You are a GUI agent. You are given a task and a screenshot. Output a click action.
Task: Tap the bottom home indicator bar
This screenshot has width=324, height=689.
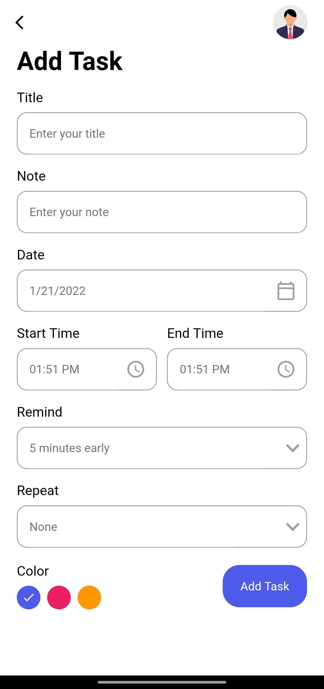click(x=162, y=682)
